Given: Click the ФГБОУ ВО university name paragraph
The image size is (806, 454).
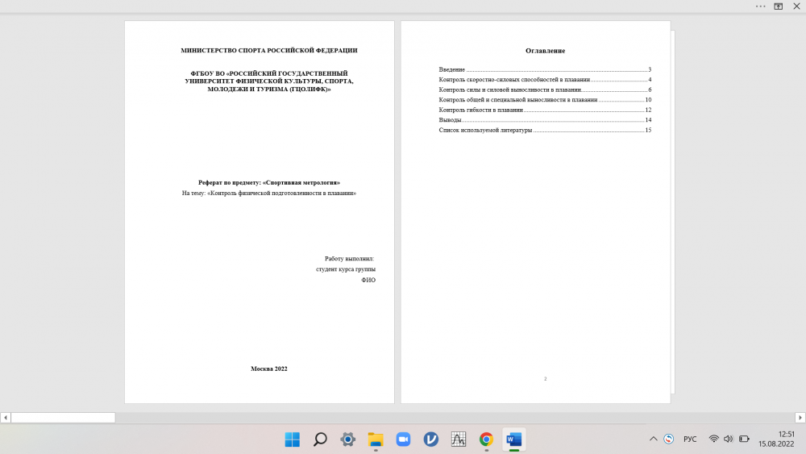Looking at the screenshot, I should [269, 81].
